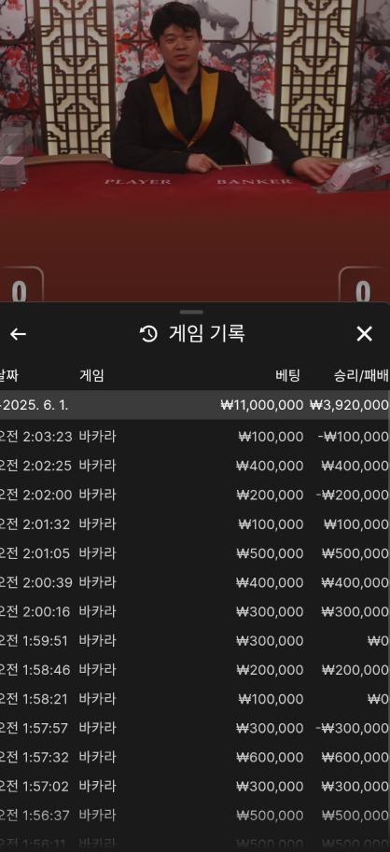
Task: Click the history clock icon
Action: [x=149, y=334]
